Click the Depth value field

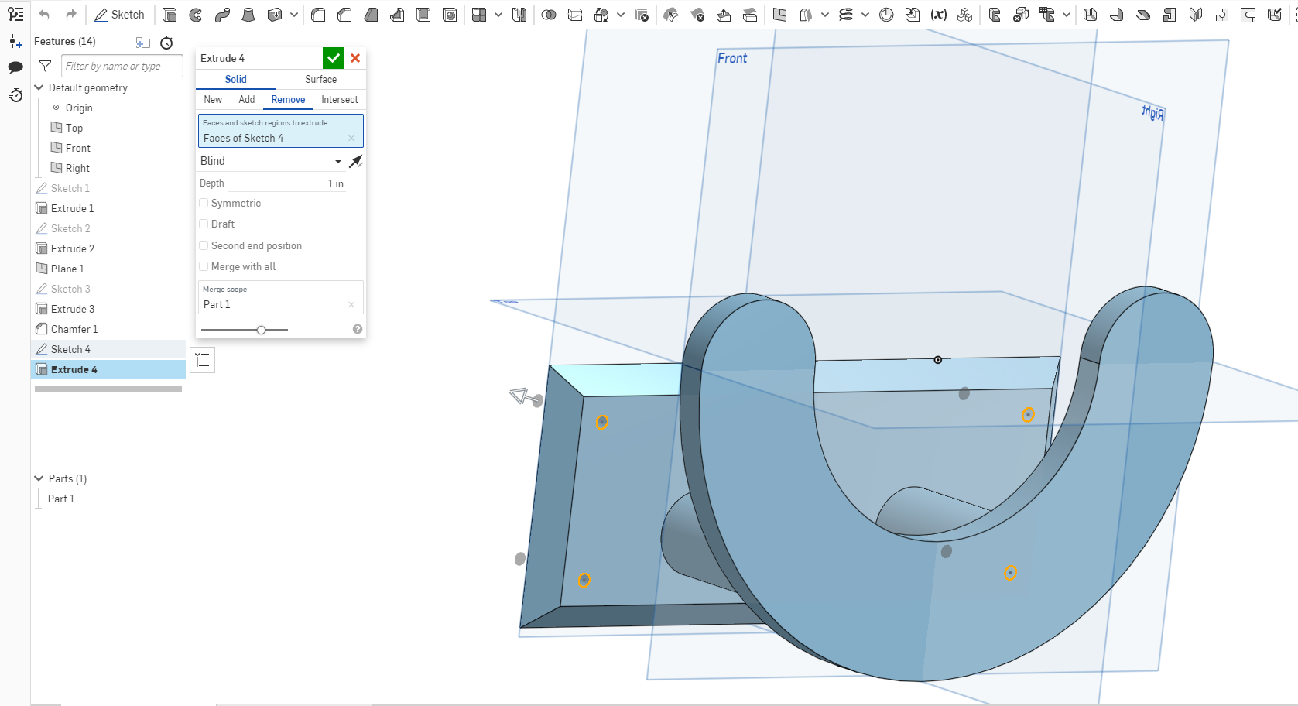(286, 183)
